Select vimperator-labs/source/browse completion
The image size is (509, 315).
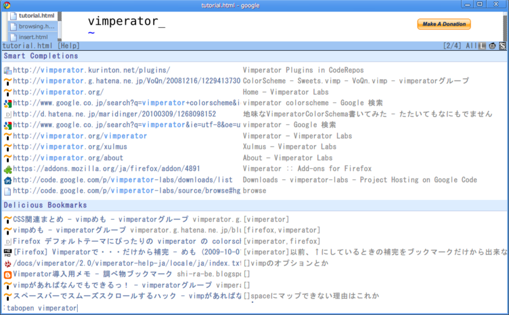254,191
